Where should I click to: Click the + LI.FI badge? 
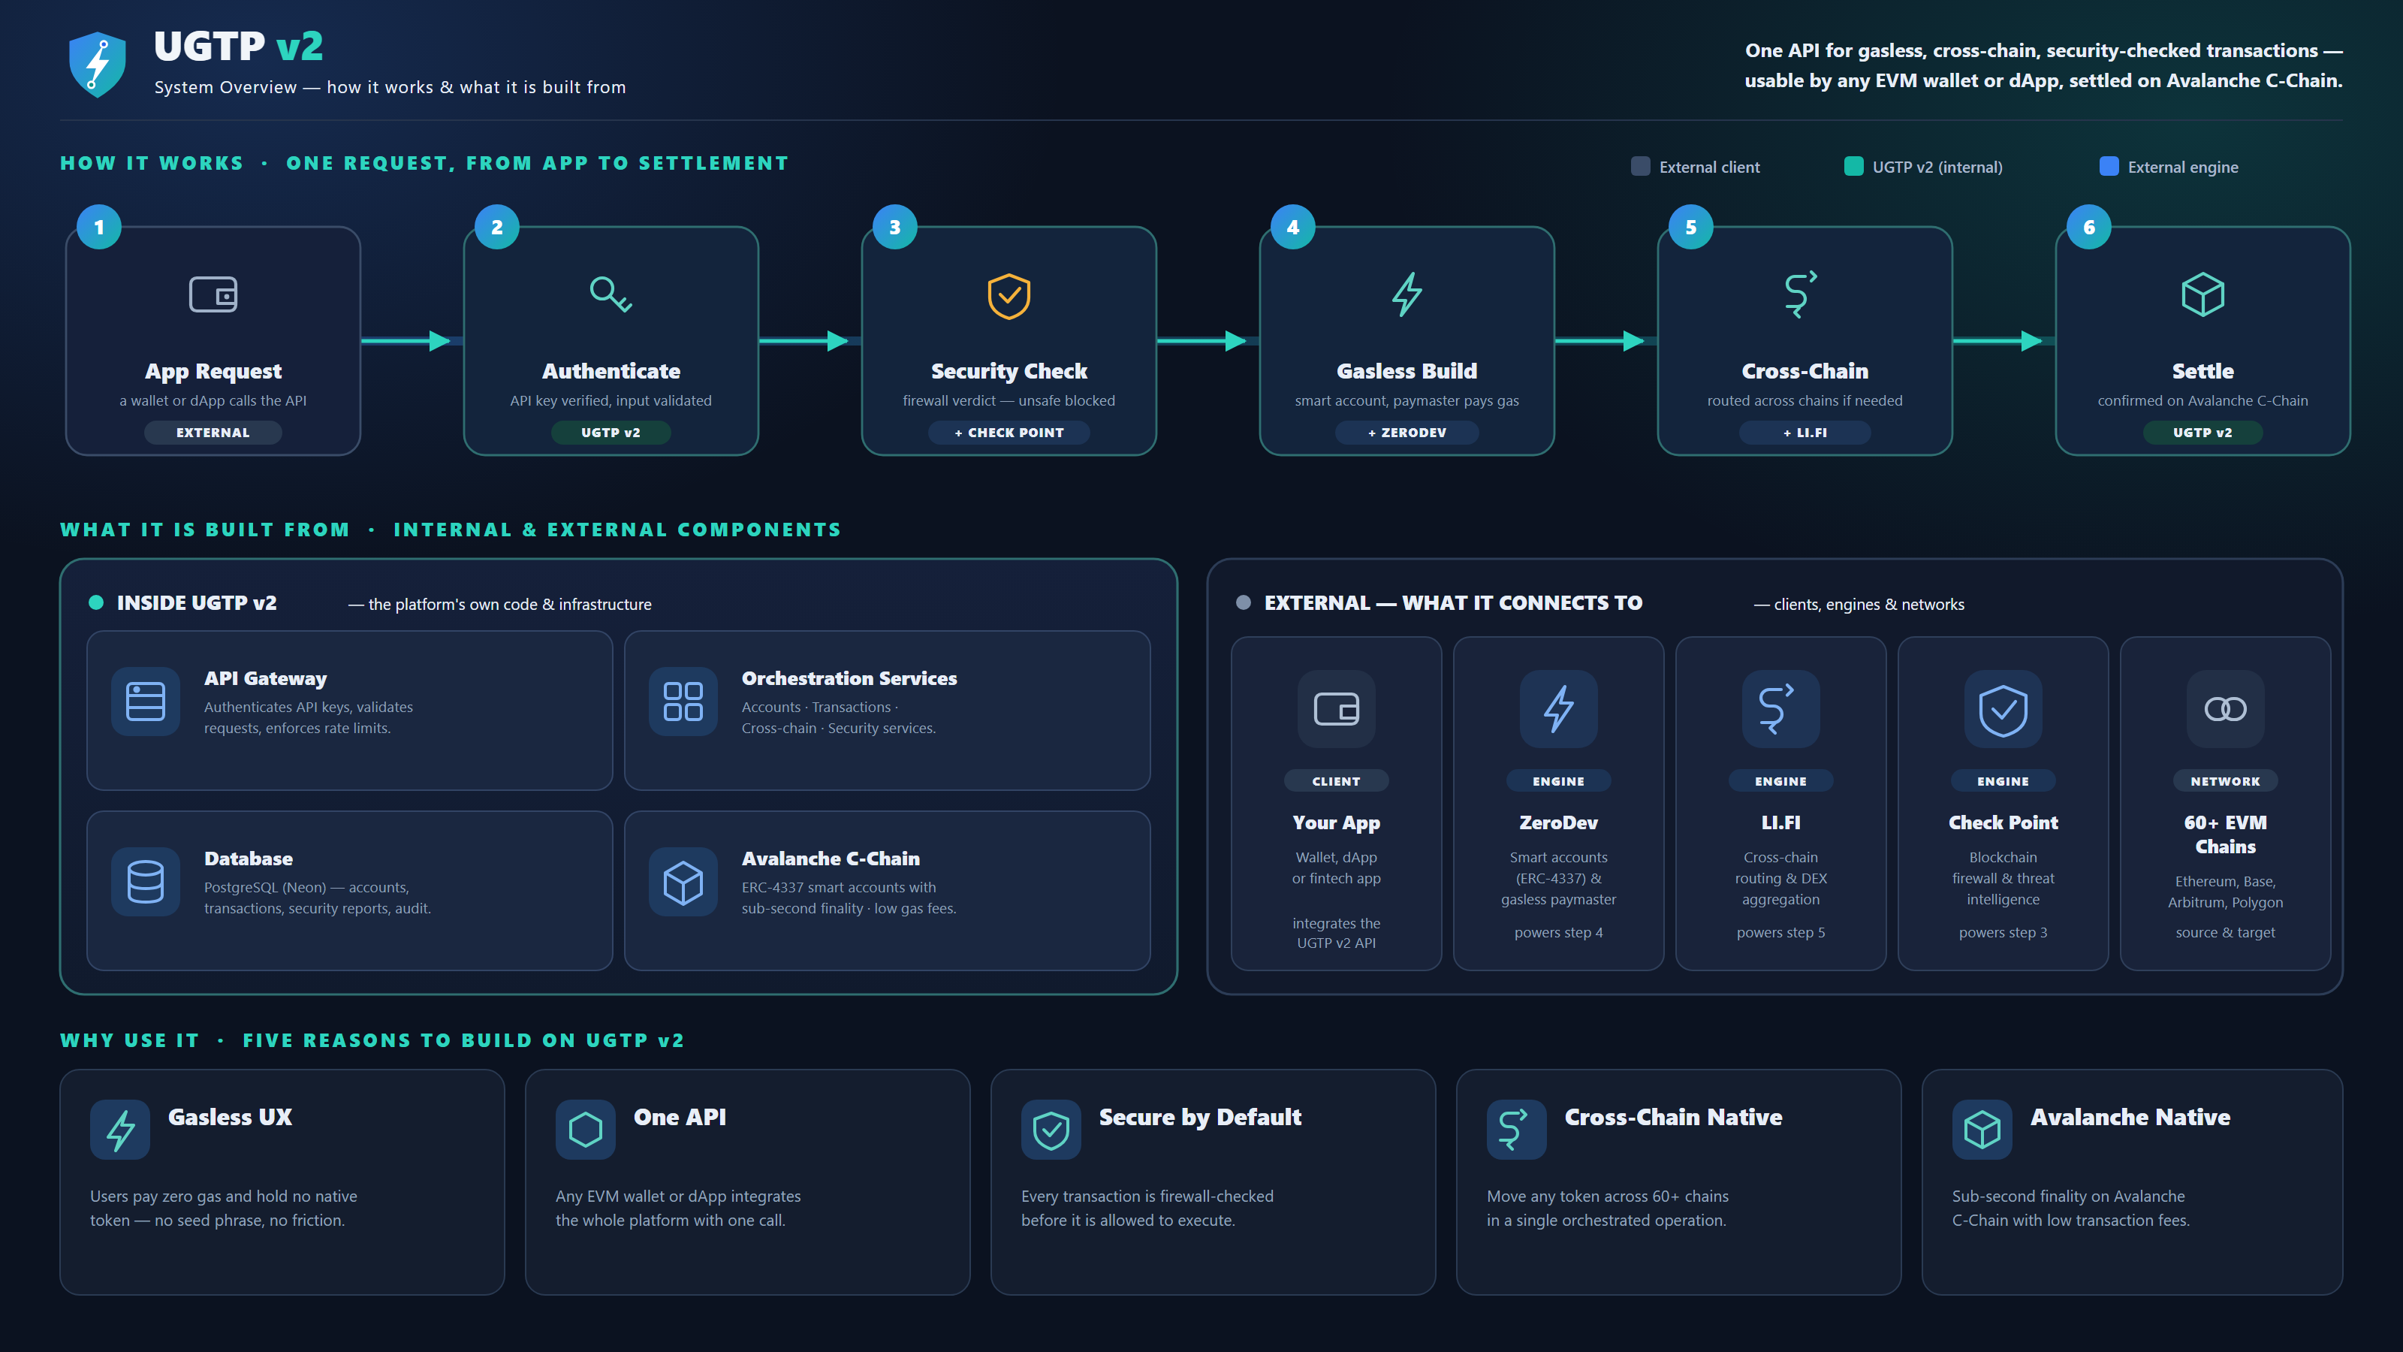(1805, 432)
